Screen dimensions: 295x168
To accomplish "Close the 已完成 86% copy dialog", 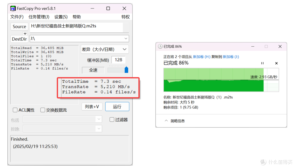I will click(280, 46).
